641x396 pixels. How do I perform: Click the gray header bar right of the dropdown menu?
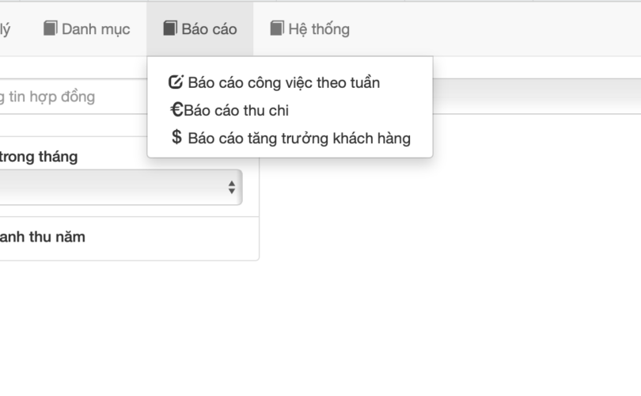537,95
